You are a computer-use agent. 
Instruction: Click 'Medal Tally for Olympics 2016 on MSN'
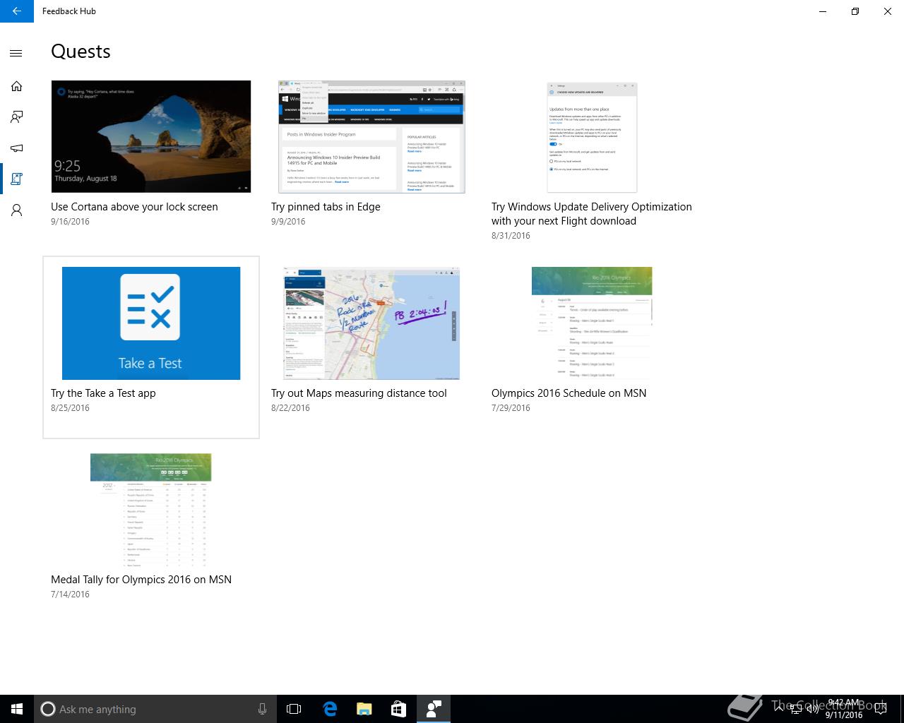(x=141, y=580)
